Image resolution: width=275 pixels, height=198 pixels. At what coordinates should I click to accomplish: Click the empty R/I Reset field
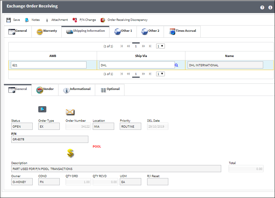point(158,182)
